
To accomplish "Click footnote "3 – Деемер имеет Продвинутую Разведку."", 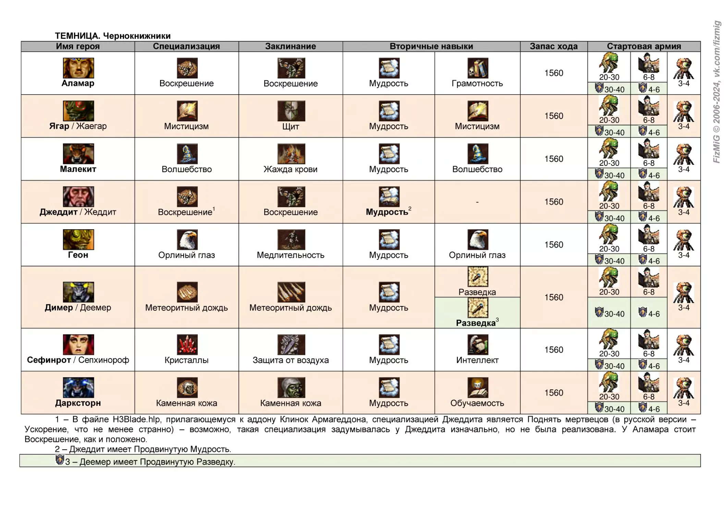I will tap(150, 462).
